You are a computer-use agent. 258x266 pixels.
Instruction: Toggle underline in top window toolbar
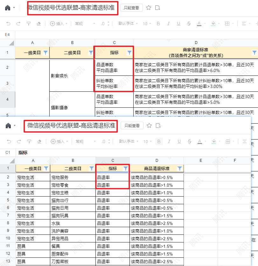(178, 24)
